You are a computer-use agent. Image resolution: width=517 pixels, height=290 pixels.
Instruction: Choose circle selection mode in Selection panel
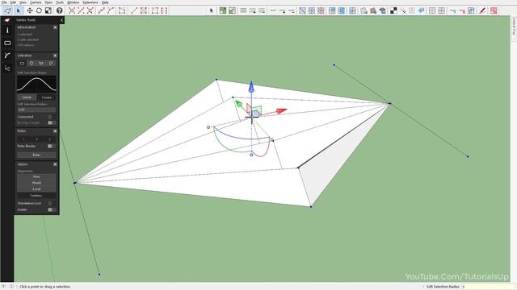coord(32,63)
